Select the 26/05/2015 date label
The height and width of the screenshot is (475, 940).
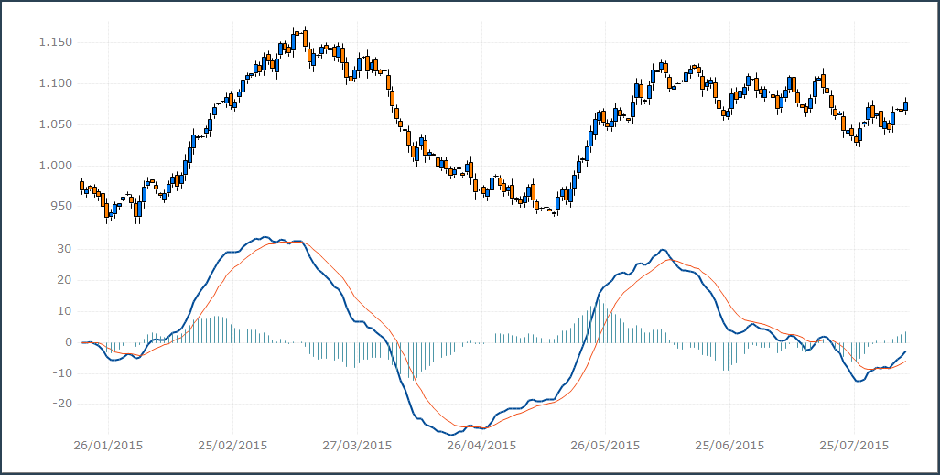[x=606, y=446]
